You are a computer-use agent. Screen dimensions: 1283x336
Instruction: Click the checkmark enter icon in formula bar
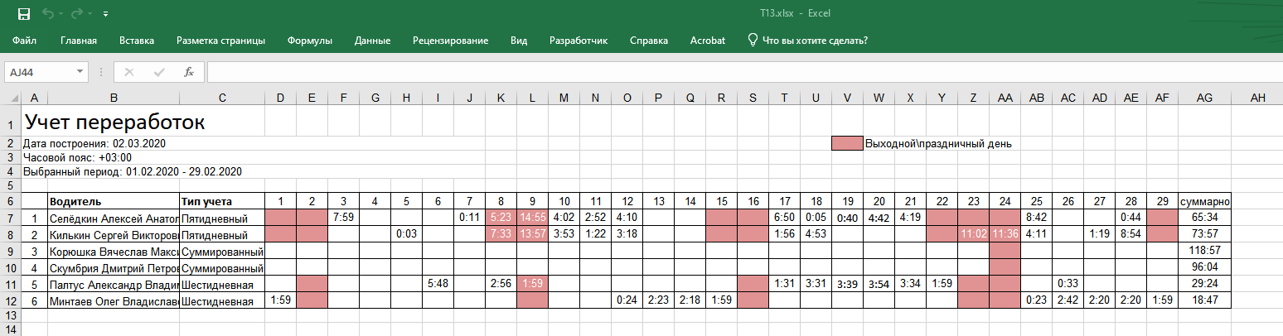(x=159, y=72)
